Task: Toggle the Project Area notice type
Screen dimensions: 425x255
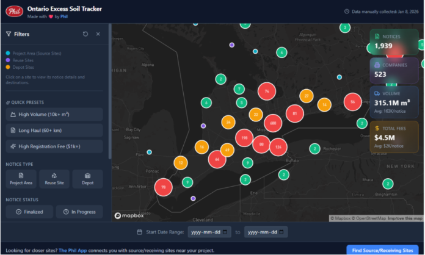Action: [x=21, y=179]
